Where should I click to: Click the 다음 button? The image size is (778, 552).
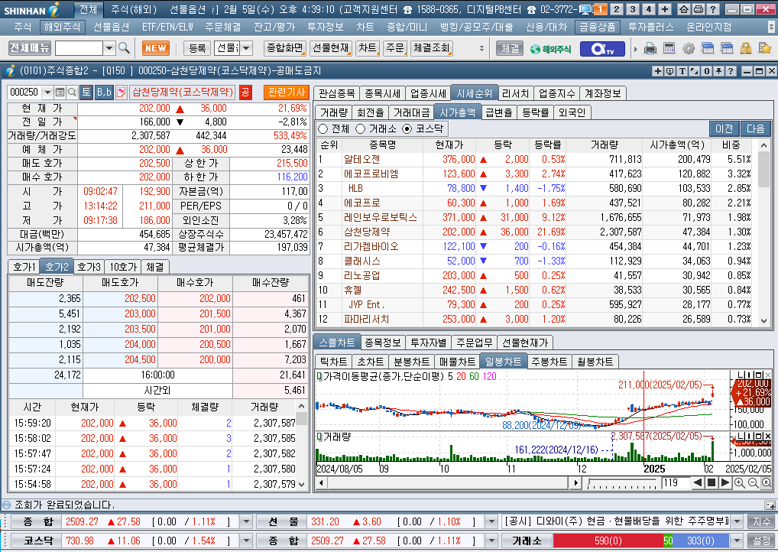click(x=755, y=128)
